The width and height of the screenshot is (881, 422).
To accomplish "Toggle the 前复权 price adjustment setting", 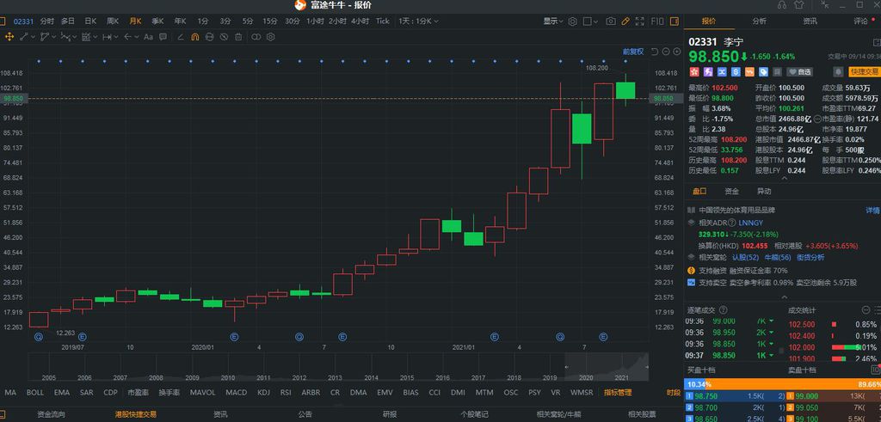I will point(633,52).
